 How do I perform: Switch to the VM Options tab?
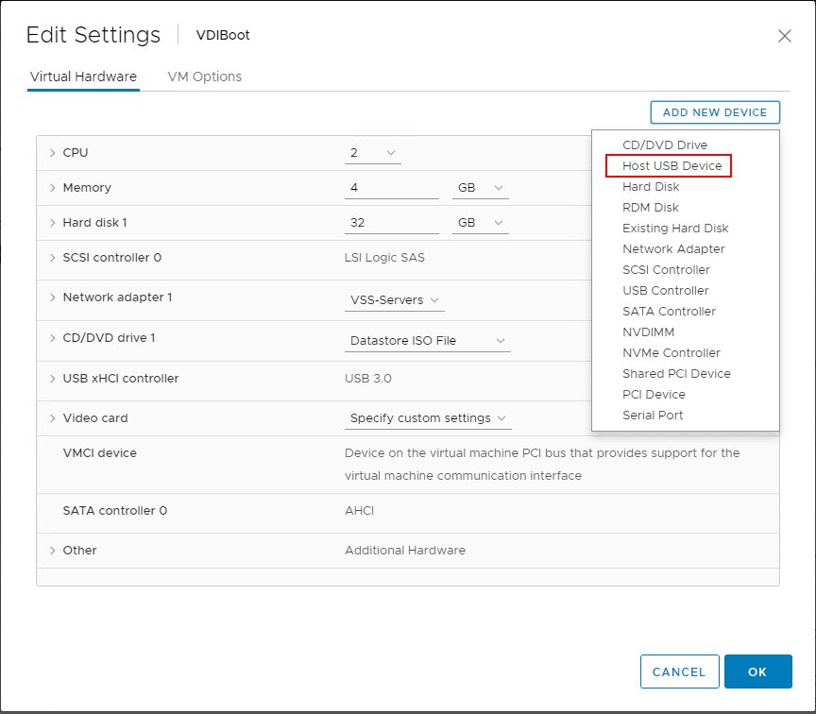(204, 76)
